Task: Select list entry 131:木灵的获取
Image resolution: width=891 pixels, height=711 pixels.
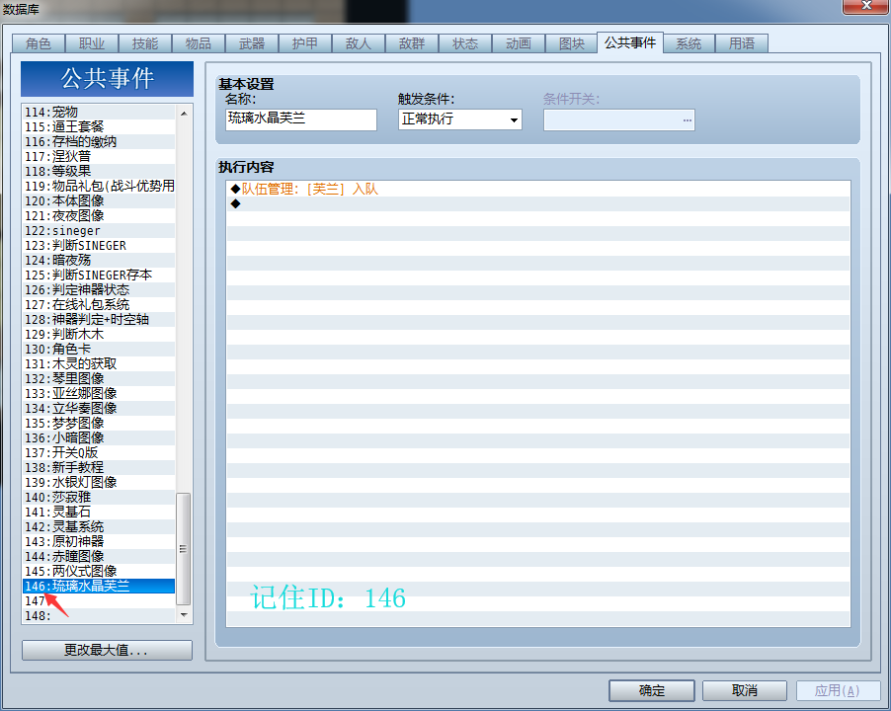Action: [x=99, y=363]
